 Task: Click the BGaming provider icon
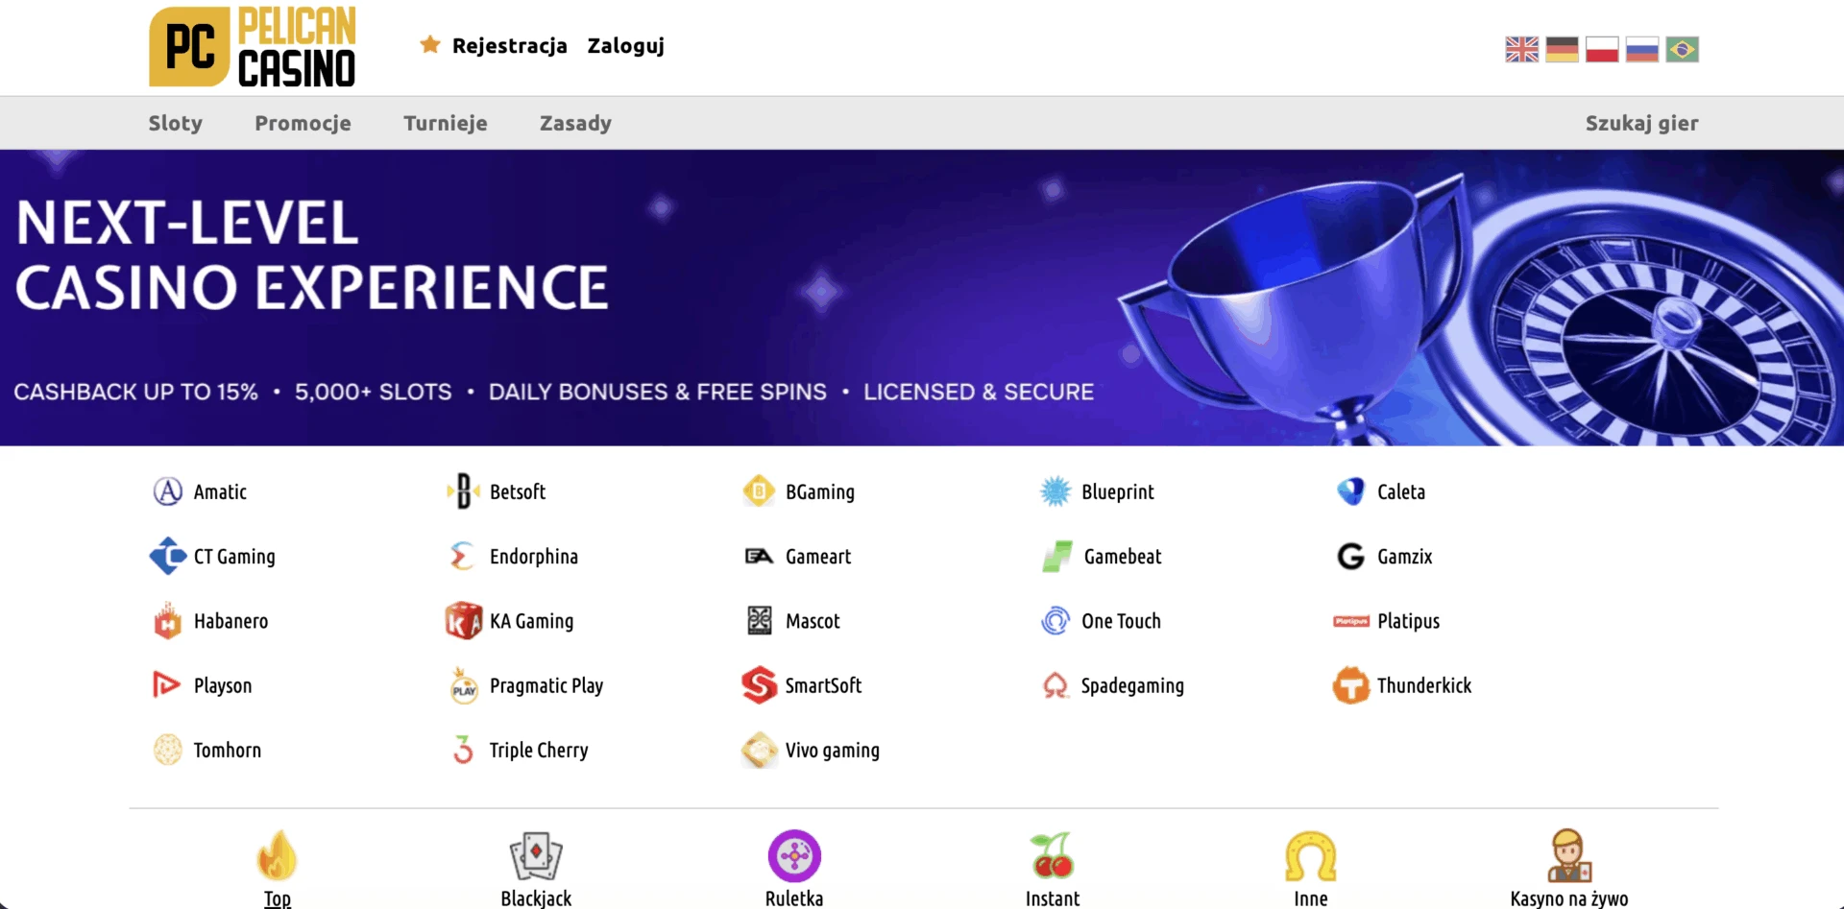pyautogui.click(x=760, y=491)
